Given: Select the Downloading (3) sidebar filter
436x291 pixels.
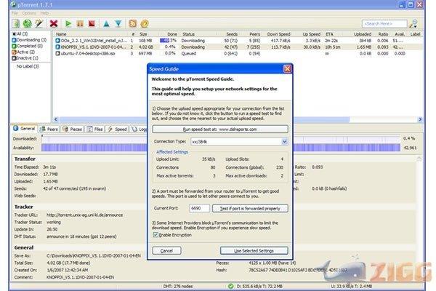Looking at the screenshot, I should pyautogui.click(x=29, y=40).
